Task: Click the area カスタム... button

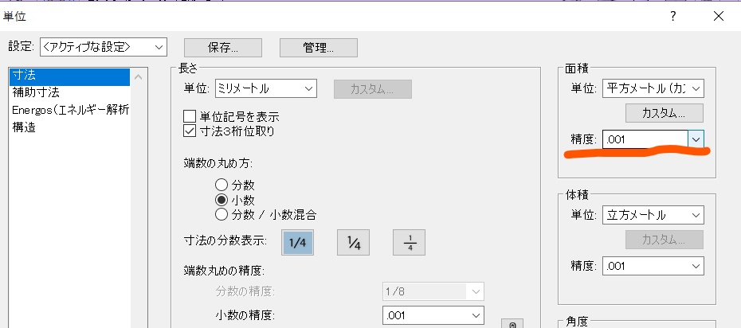Action: [665, 112]
